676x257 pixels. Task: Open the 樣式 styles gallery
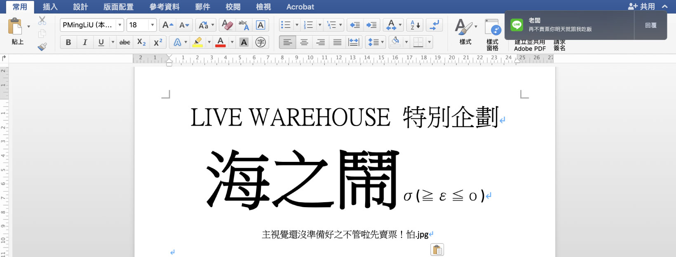point(466,32)
